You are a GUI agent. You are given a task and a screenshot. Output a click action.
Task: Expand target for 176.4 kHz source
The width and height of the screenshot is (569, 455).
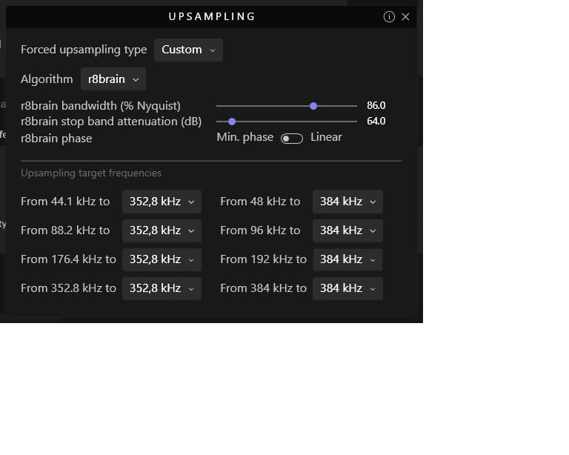[x=162, y=259]
